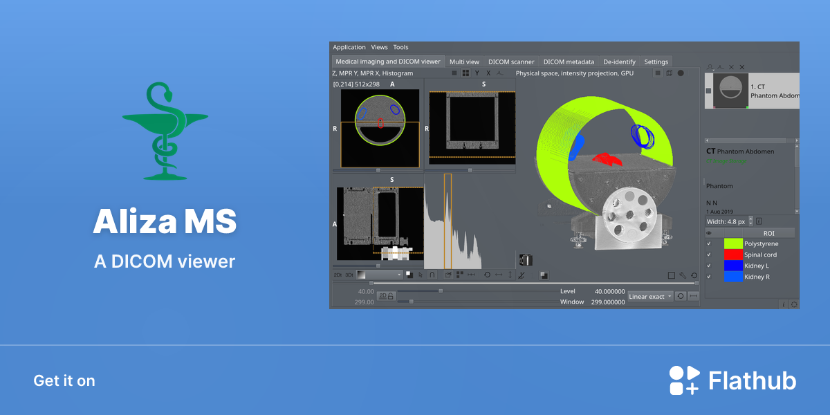Click the 3Dt button
Viewport: 830px width, 415px height.
[349, 275]
